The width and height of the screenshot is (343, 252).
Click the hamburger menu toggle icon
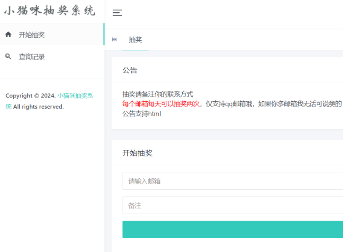(x=117, y=13)
